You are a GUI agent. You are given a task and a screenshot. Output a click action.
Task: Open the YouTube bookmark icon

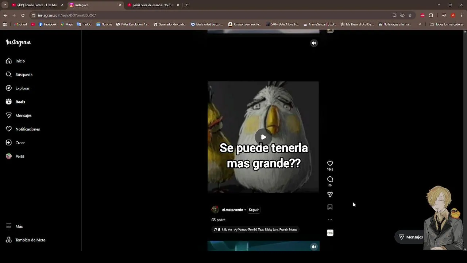[x=33, y=24]
